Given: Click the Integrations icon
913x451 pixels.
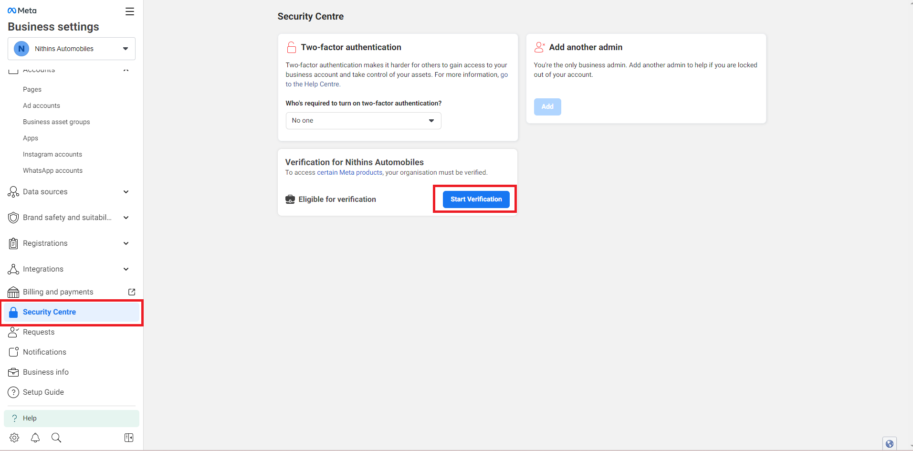Looking at the screenshot, I should pos(13,269).
